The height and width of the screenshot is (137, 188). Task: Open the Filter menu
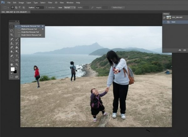(x=50, y=3)
